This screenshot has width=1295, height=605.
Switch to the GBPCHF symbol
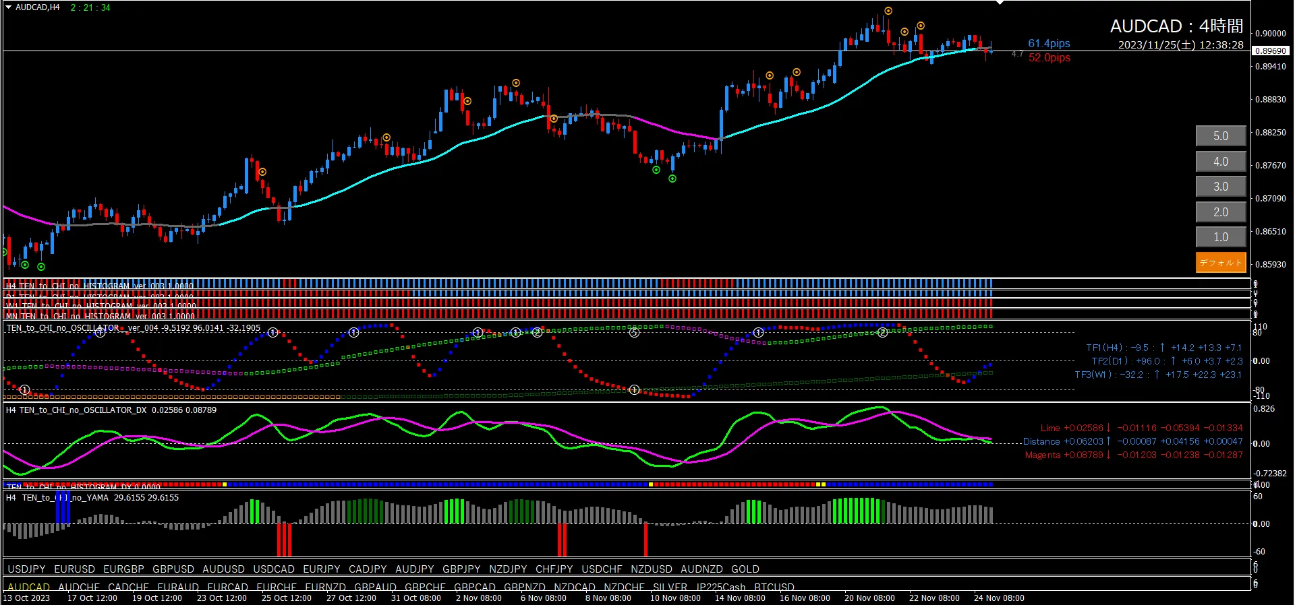click(425, 587)
